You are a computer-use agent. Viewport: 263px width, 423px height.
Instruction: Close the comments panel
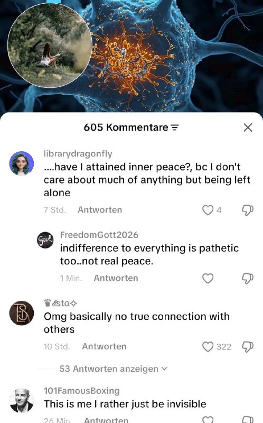click(248, 127)
